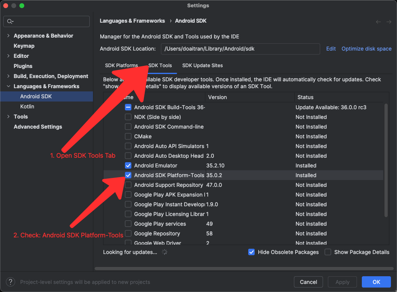Click the Optimize disk space link
397x292 pixels.
pos(366,49)
